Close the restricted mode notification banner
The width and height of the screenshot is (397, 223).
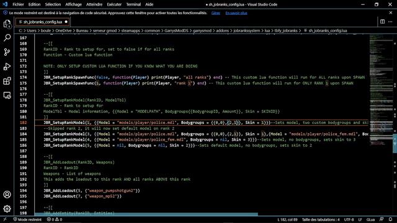point(391,12)
